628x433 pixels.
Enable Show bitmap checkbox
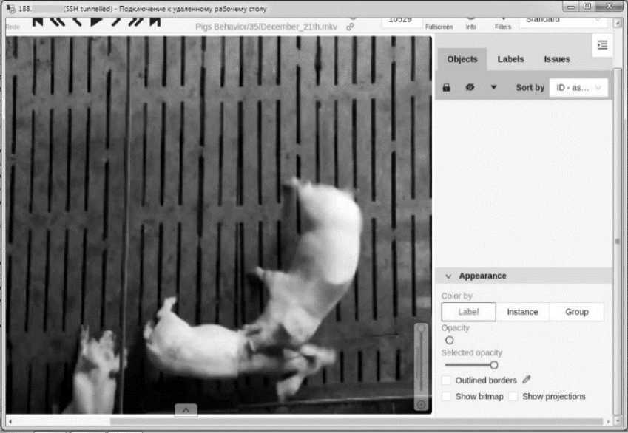446,396
